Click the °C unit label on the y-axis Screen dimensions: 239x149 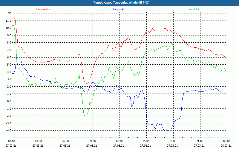pyautogui.click(x=10, y=13)
